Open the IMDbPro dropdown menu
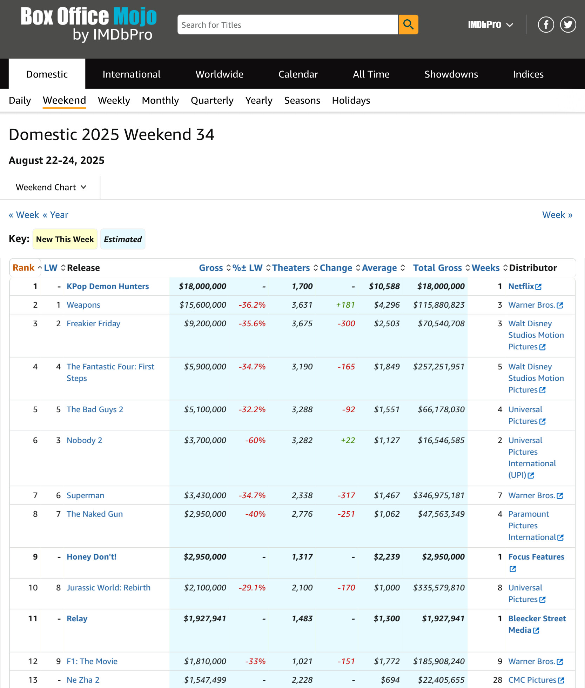The width and height of the screenshot is (585, 688). [x=490, y=25]
